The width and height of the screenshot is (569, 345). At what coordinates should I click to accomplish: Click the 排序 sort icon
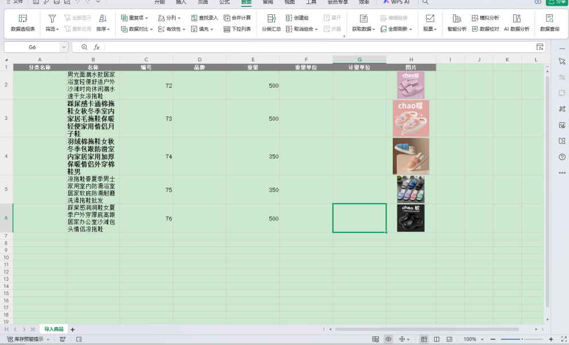pyautogui.click(x=103, y=18)
